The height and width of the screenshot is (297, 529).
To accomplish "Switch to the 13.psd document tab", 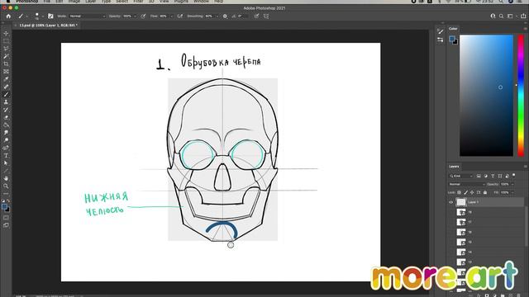I will point(47,26).
